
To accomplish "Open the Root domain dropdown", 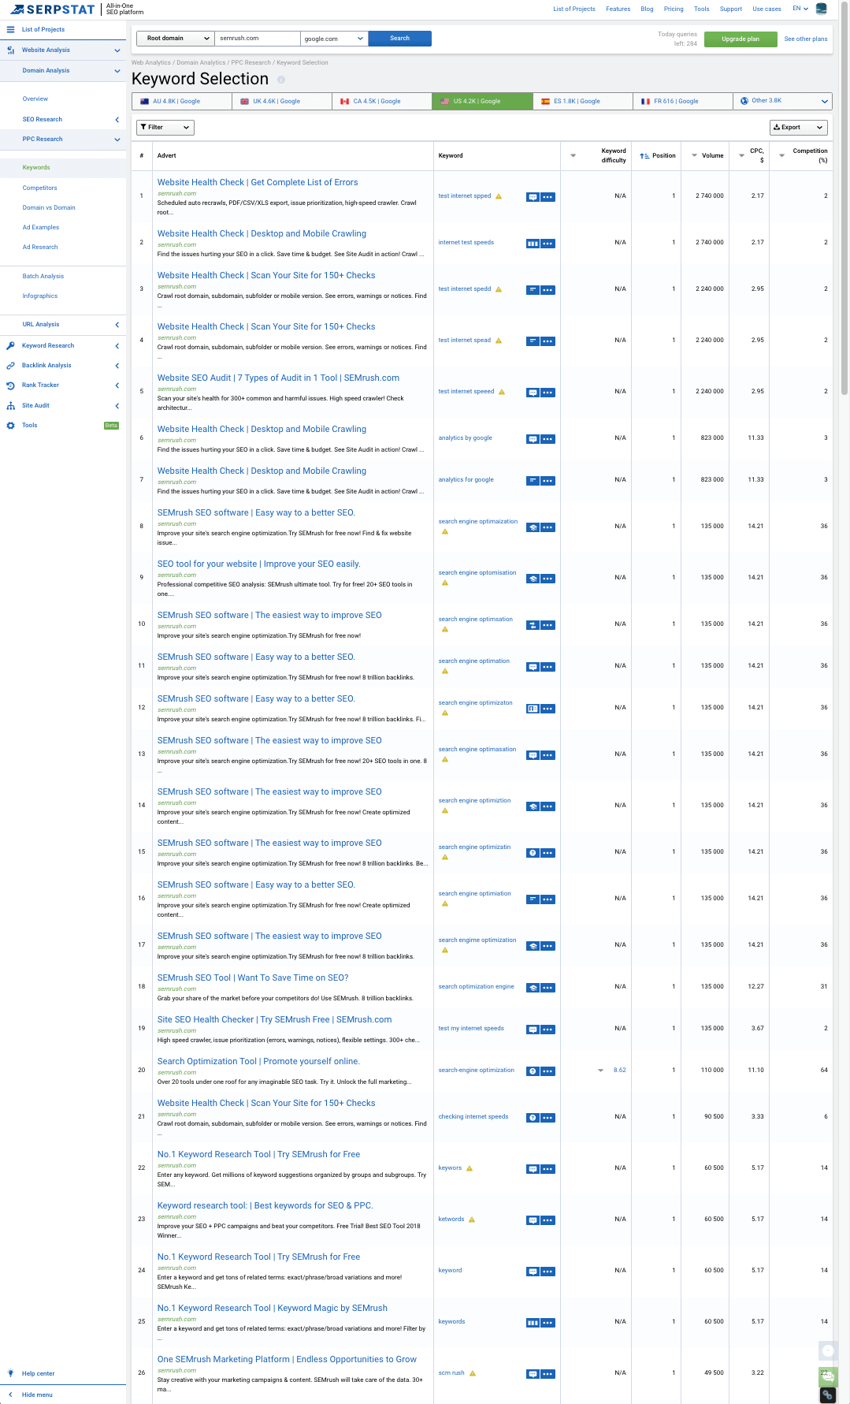I will (x=175, y=39).
